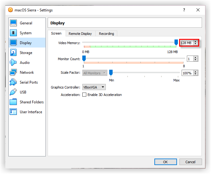This screenshot has height=174, width=211.
Task: Increase Video Memory with up arrow
Action: click(x=196, y=42)
